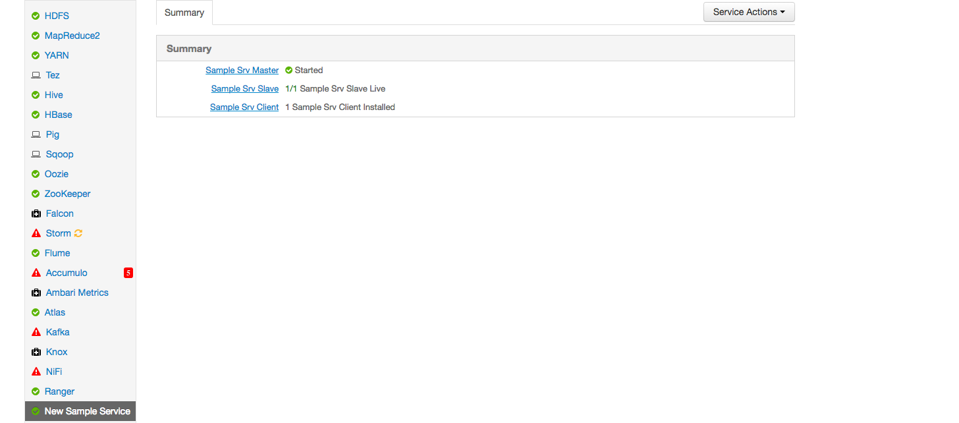This screenshot has height=423, width=959.
Task: Click the green check beside New Sample Service
Action: pos(36,411)
